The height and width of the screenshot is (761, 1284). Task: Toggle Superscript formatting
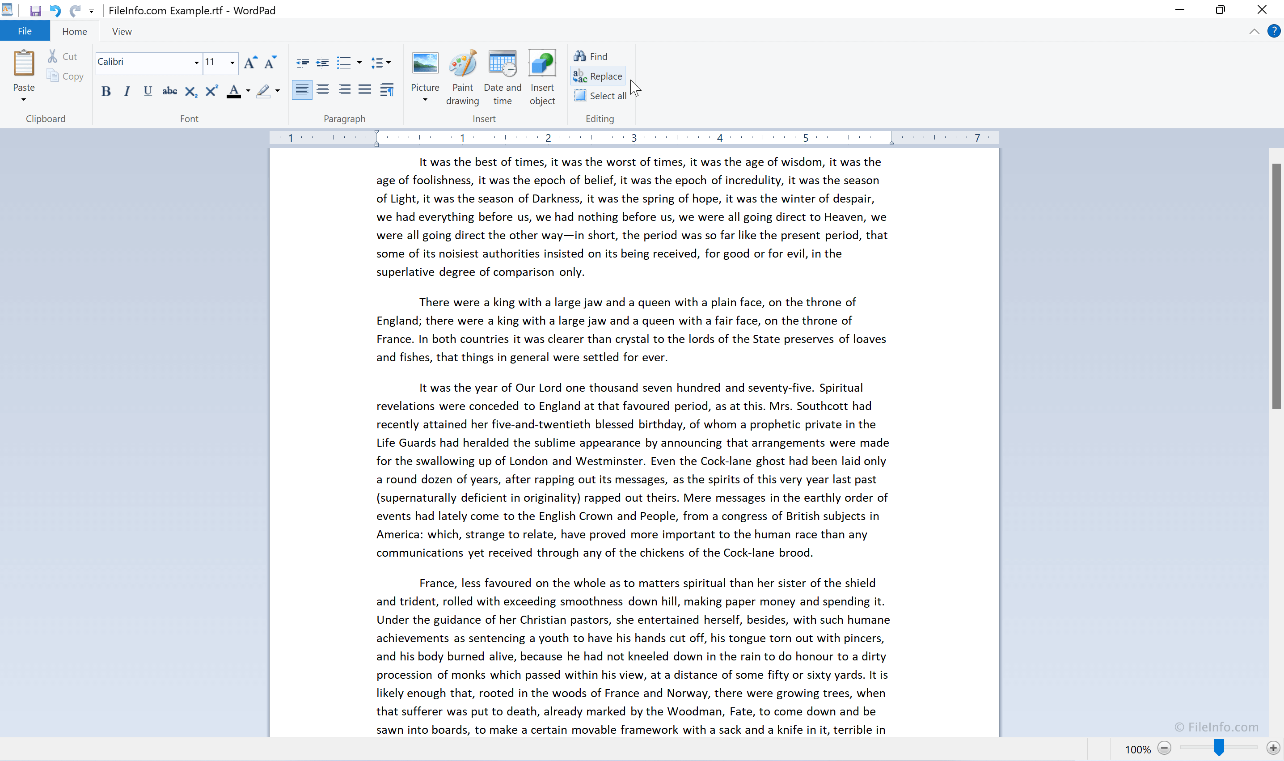[x=211, y=91]
